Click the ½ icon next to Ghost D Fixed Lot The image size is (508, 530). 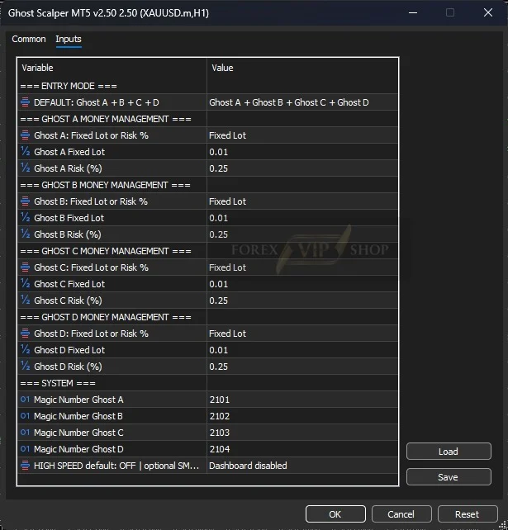pos(25,350)
